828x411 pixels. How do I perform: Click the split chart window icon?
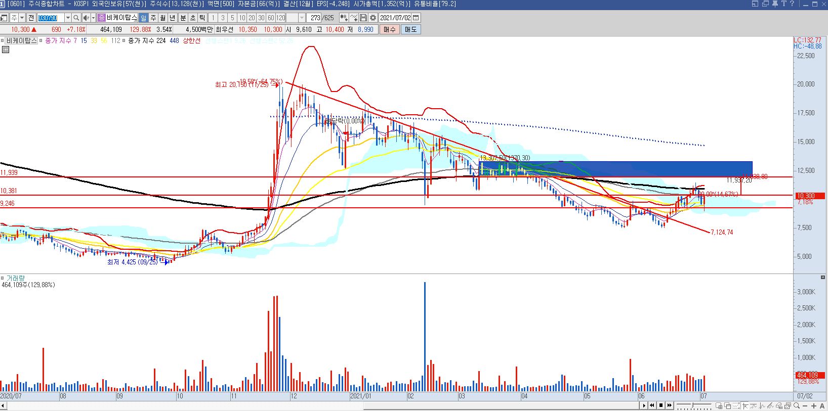[x=719, y=405]
